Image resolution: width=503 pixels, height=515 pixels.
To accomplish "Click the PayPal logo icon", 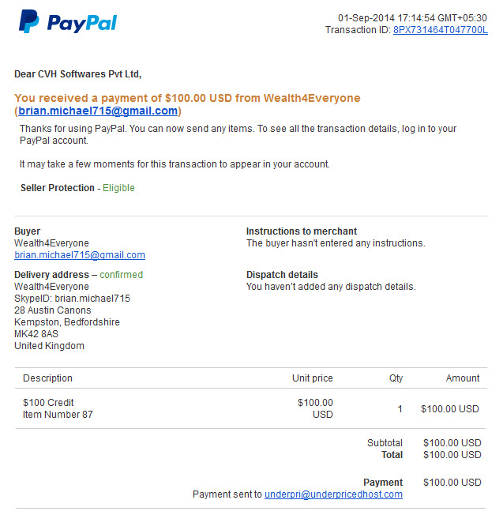I will (29, 21).
